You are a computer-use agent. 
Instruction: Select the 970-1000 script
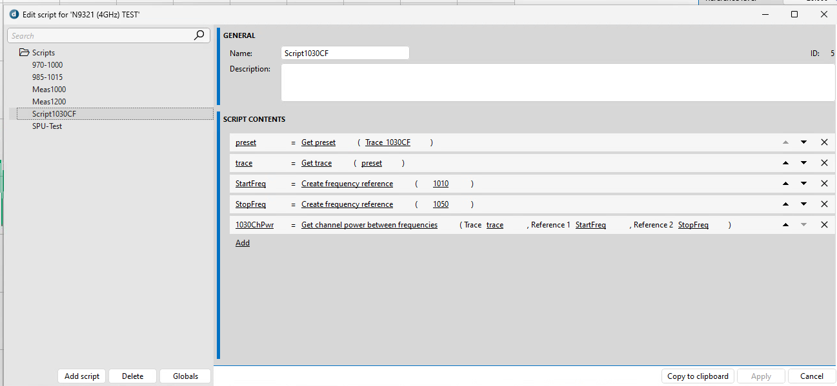tap(47, 65)
